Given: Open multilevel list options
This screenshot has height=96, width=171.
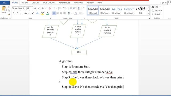Looking at the screenshot, I should [x=65, y=8].
